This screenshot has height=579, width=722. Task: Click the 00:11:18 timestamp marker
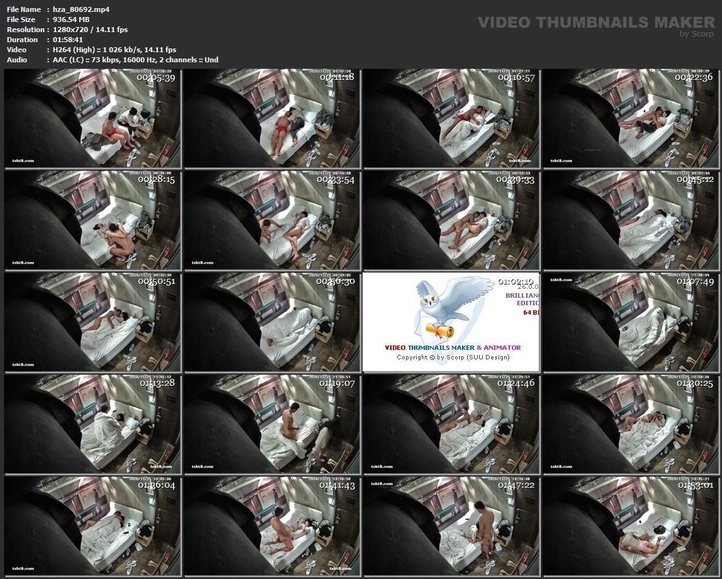336,77
